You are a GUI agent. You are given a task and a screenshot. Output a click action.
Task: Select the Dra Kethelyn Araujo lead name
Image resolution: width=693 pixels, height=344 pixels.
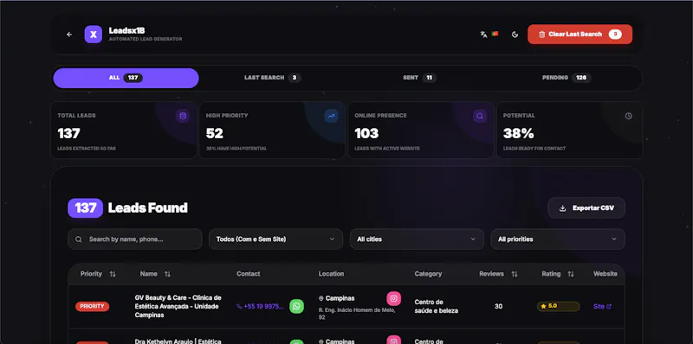coord(178,341)
